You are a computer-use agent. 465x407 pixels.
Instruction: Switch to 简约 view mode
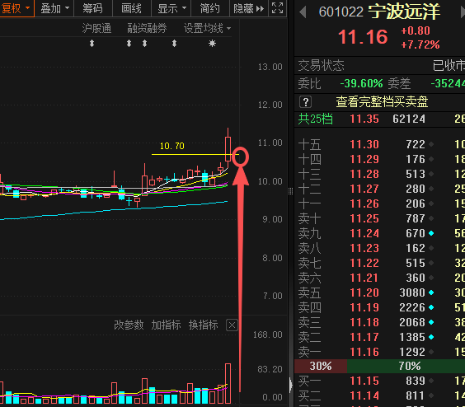point(210,8)
